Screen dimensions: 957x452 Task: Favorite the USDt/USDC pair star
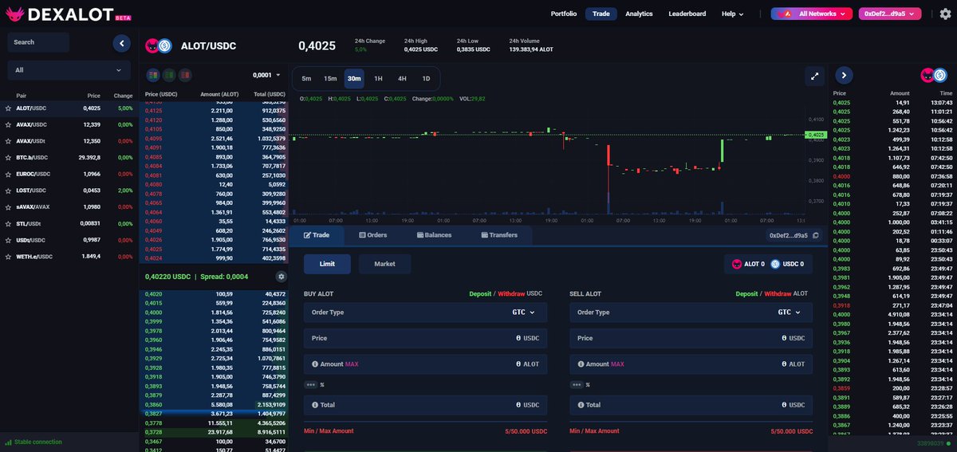[x=8, y=241]
